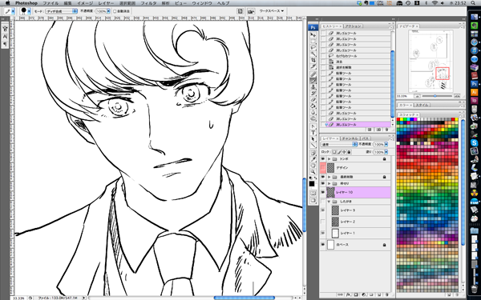Viewport: 481px width, 300px height.
Task: Show the デザイン layer via its eye box
Action: (323, 168)
